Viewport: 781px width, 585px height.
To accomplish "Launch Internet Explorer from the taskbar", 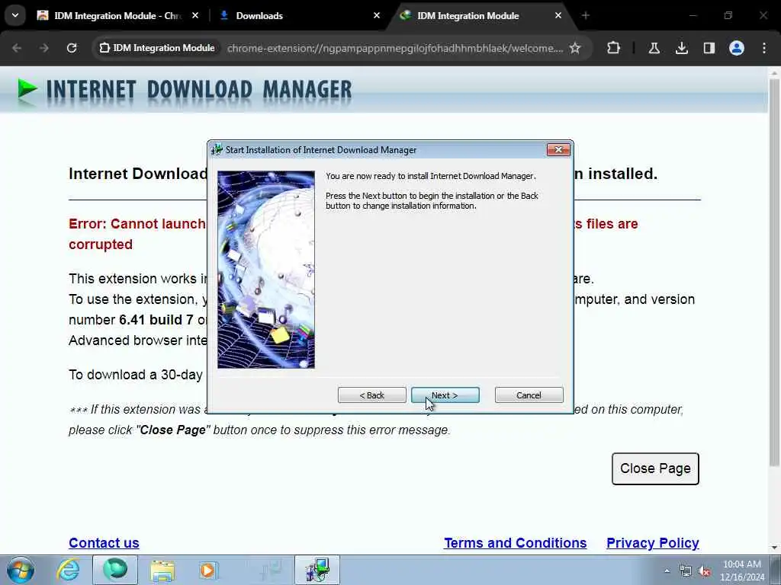I will pyautogui.click(x=68, y=570).
